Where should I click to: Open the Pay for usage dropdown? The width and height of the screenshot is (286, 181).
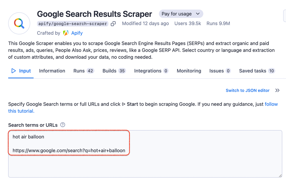[x=181, y=13]
